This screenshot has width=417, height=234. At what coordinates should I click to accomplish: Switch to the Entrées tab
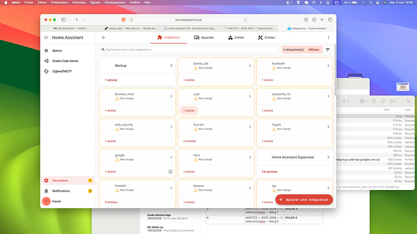267,37
